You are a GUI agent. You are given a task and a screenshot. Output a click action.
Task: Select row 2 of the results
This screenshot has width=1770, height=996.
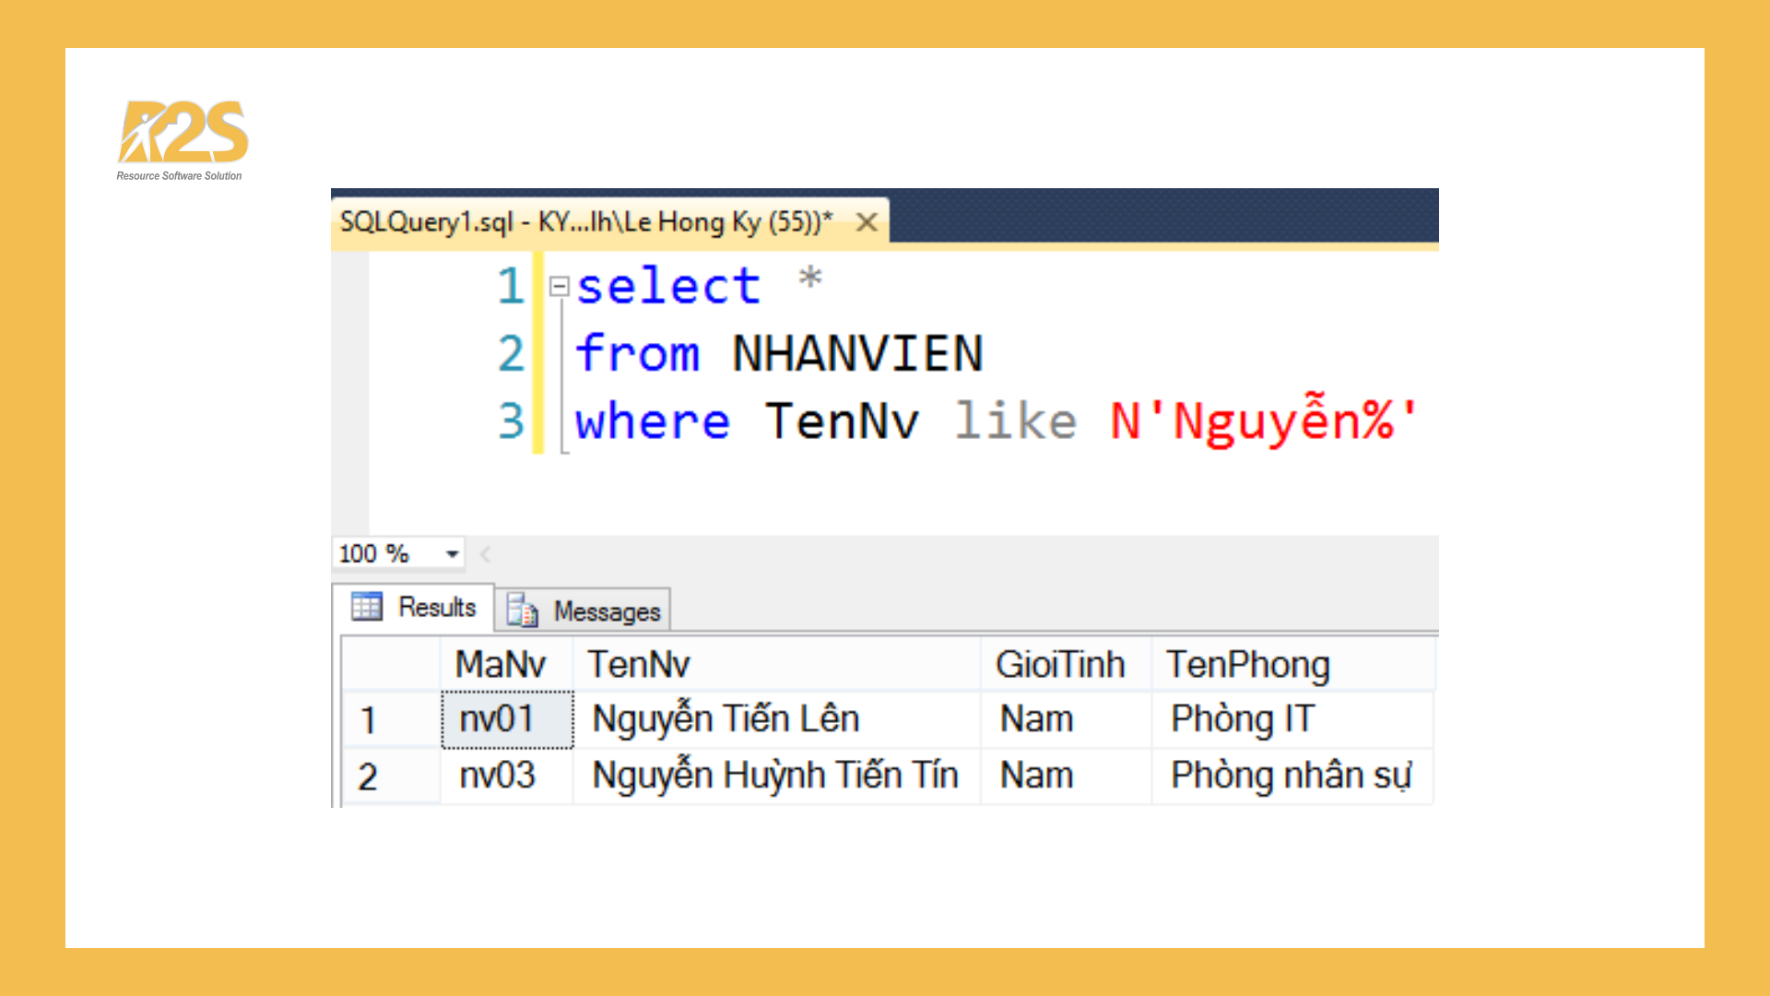click(x=369, y=776)
